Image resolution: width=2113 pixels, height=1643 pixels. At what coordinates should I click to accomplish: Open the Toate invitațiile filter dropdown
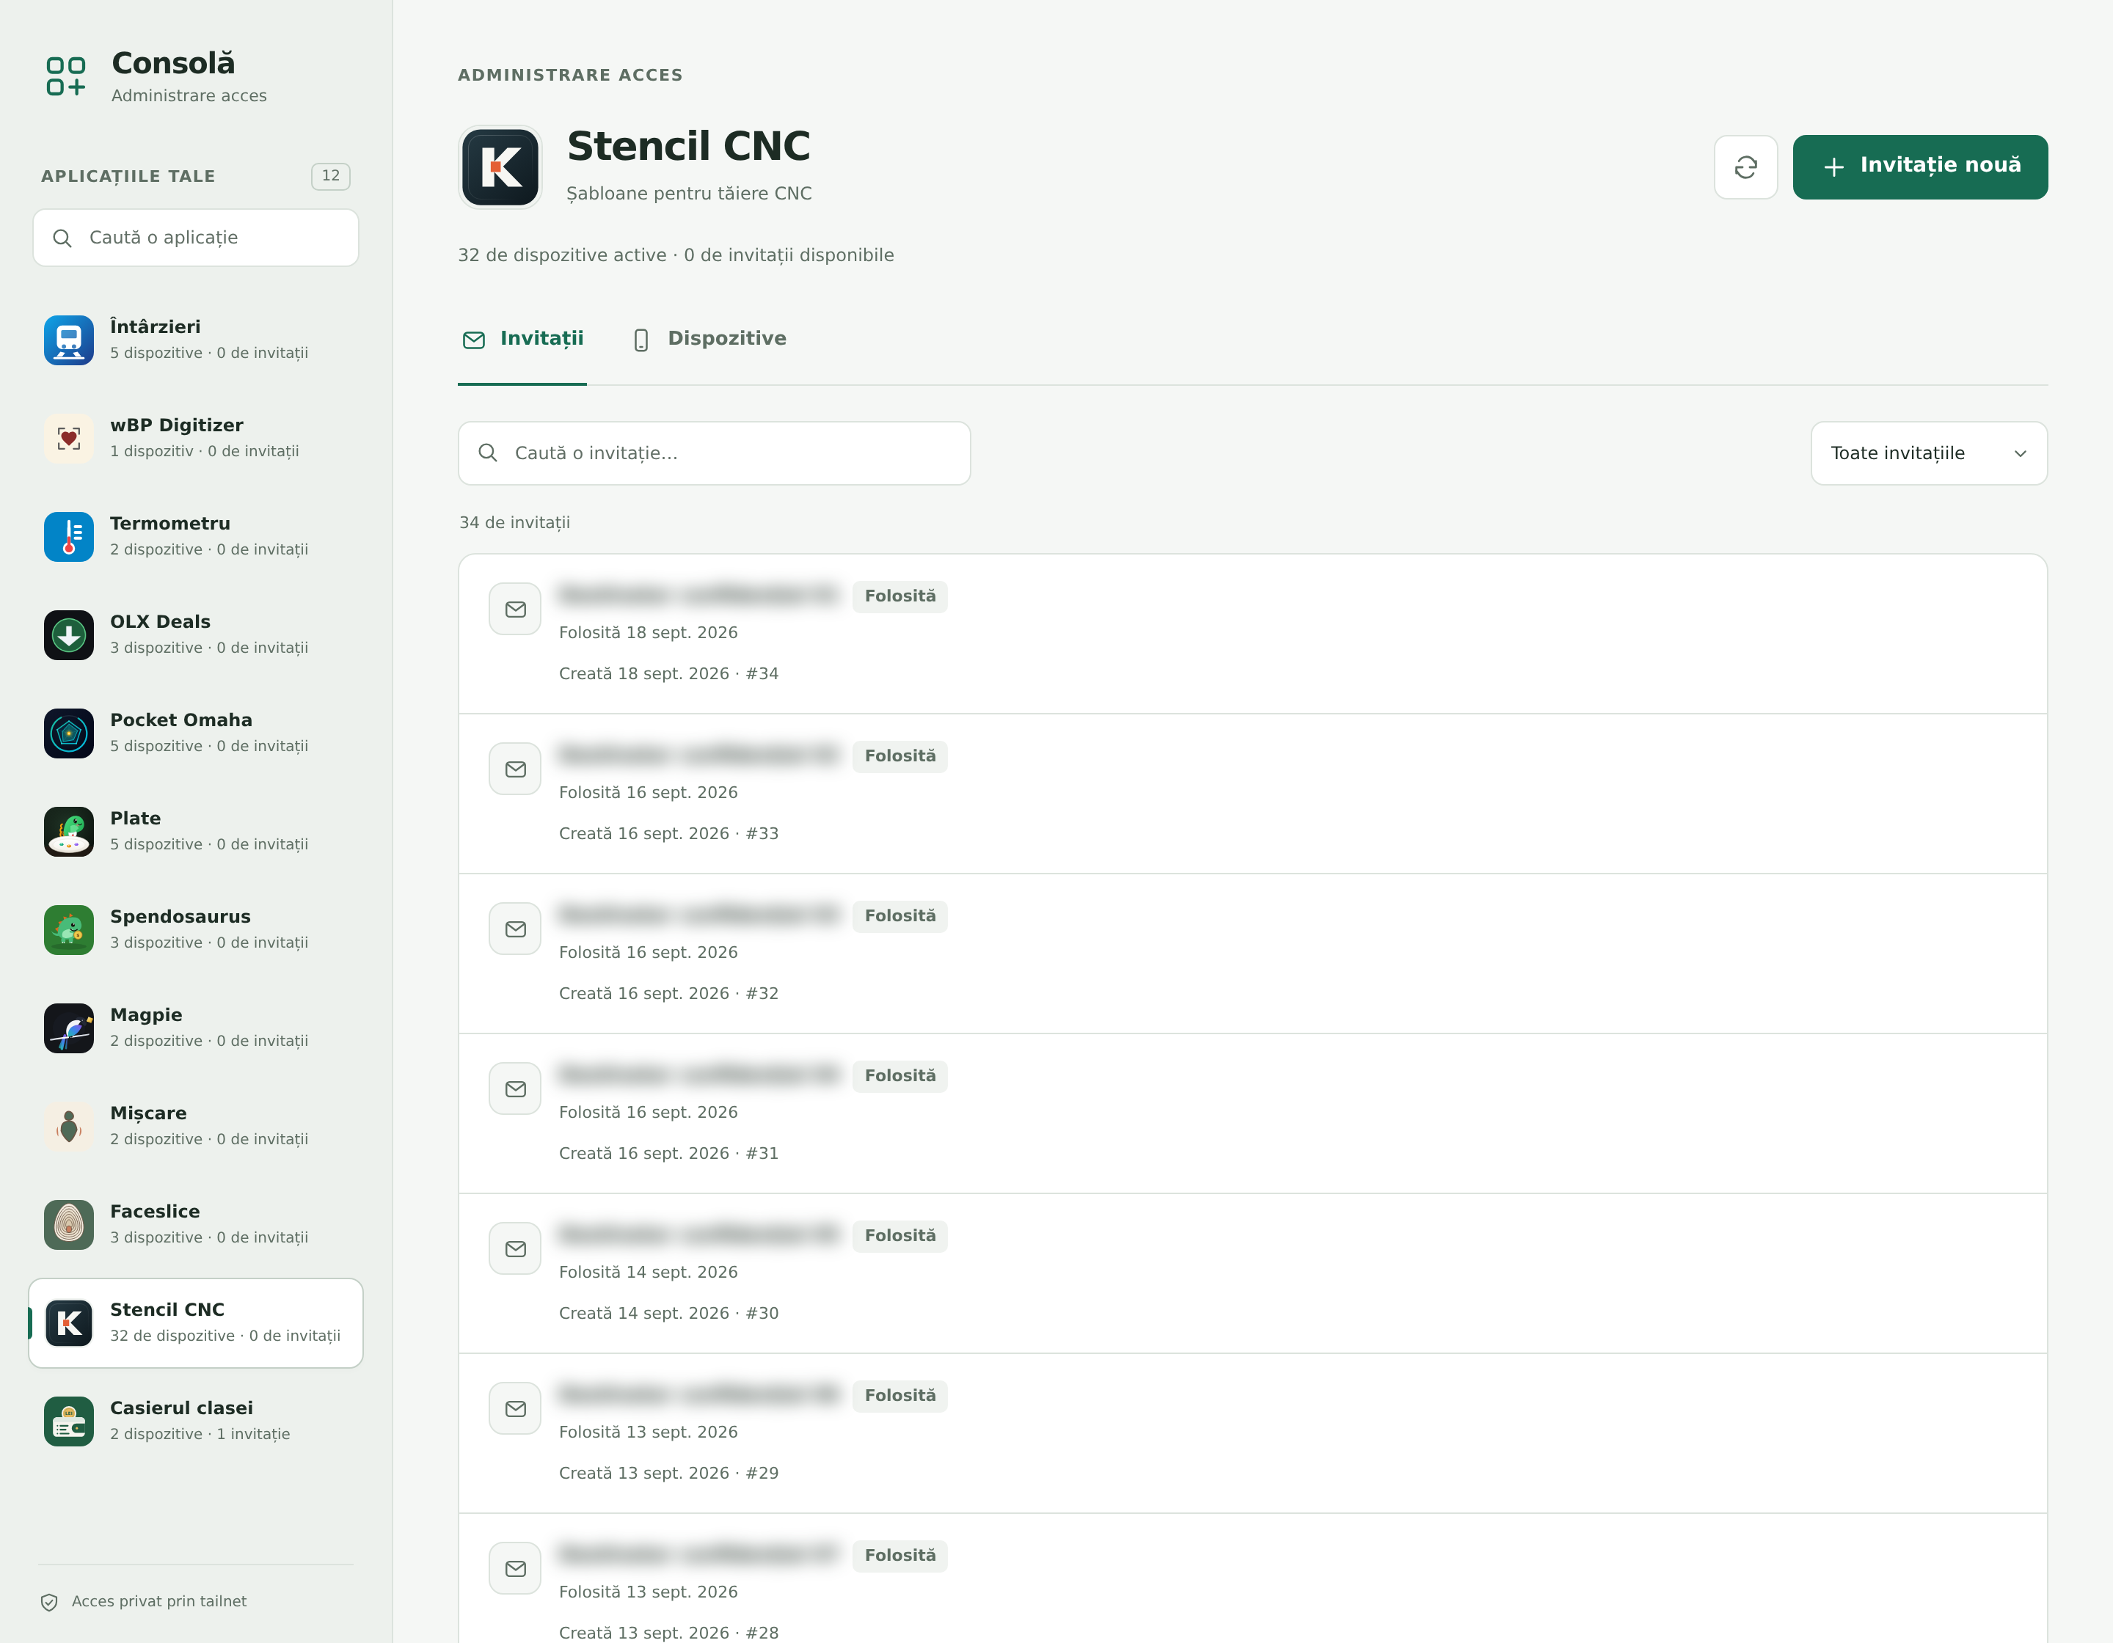[1928, 453]
